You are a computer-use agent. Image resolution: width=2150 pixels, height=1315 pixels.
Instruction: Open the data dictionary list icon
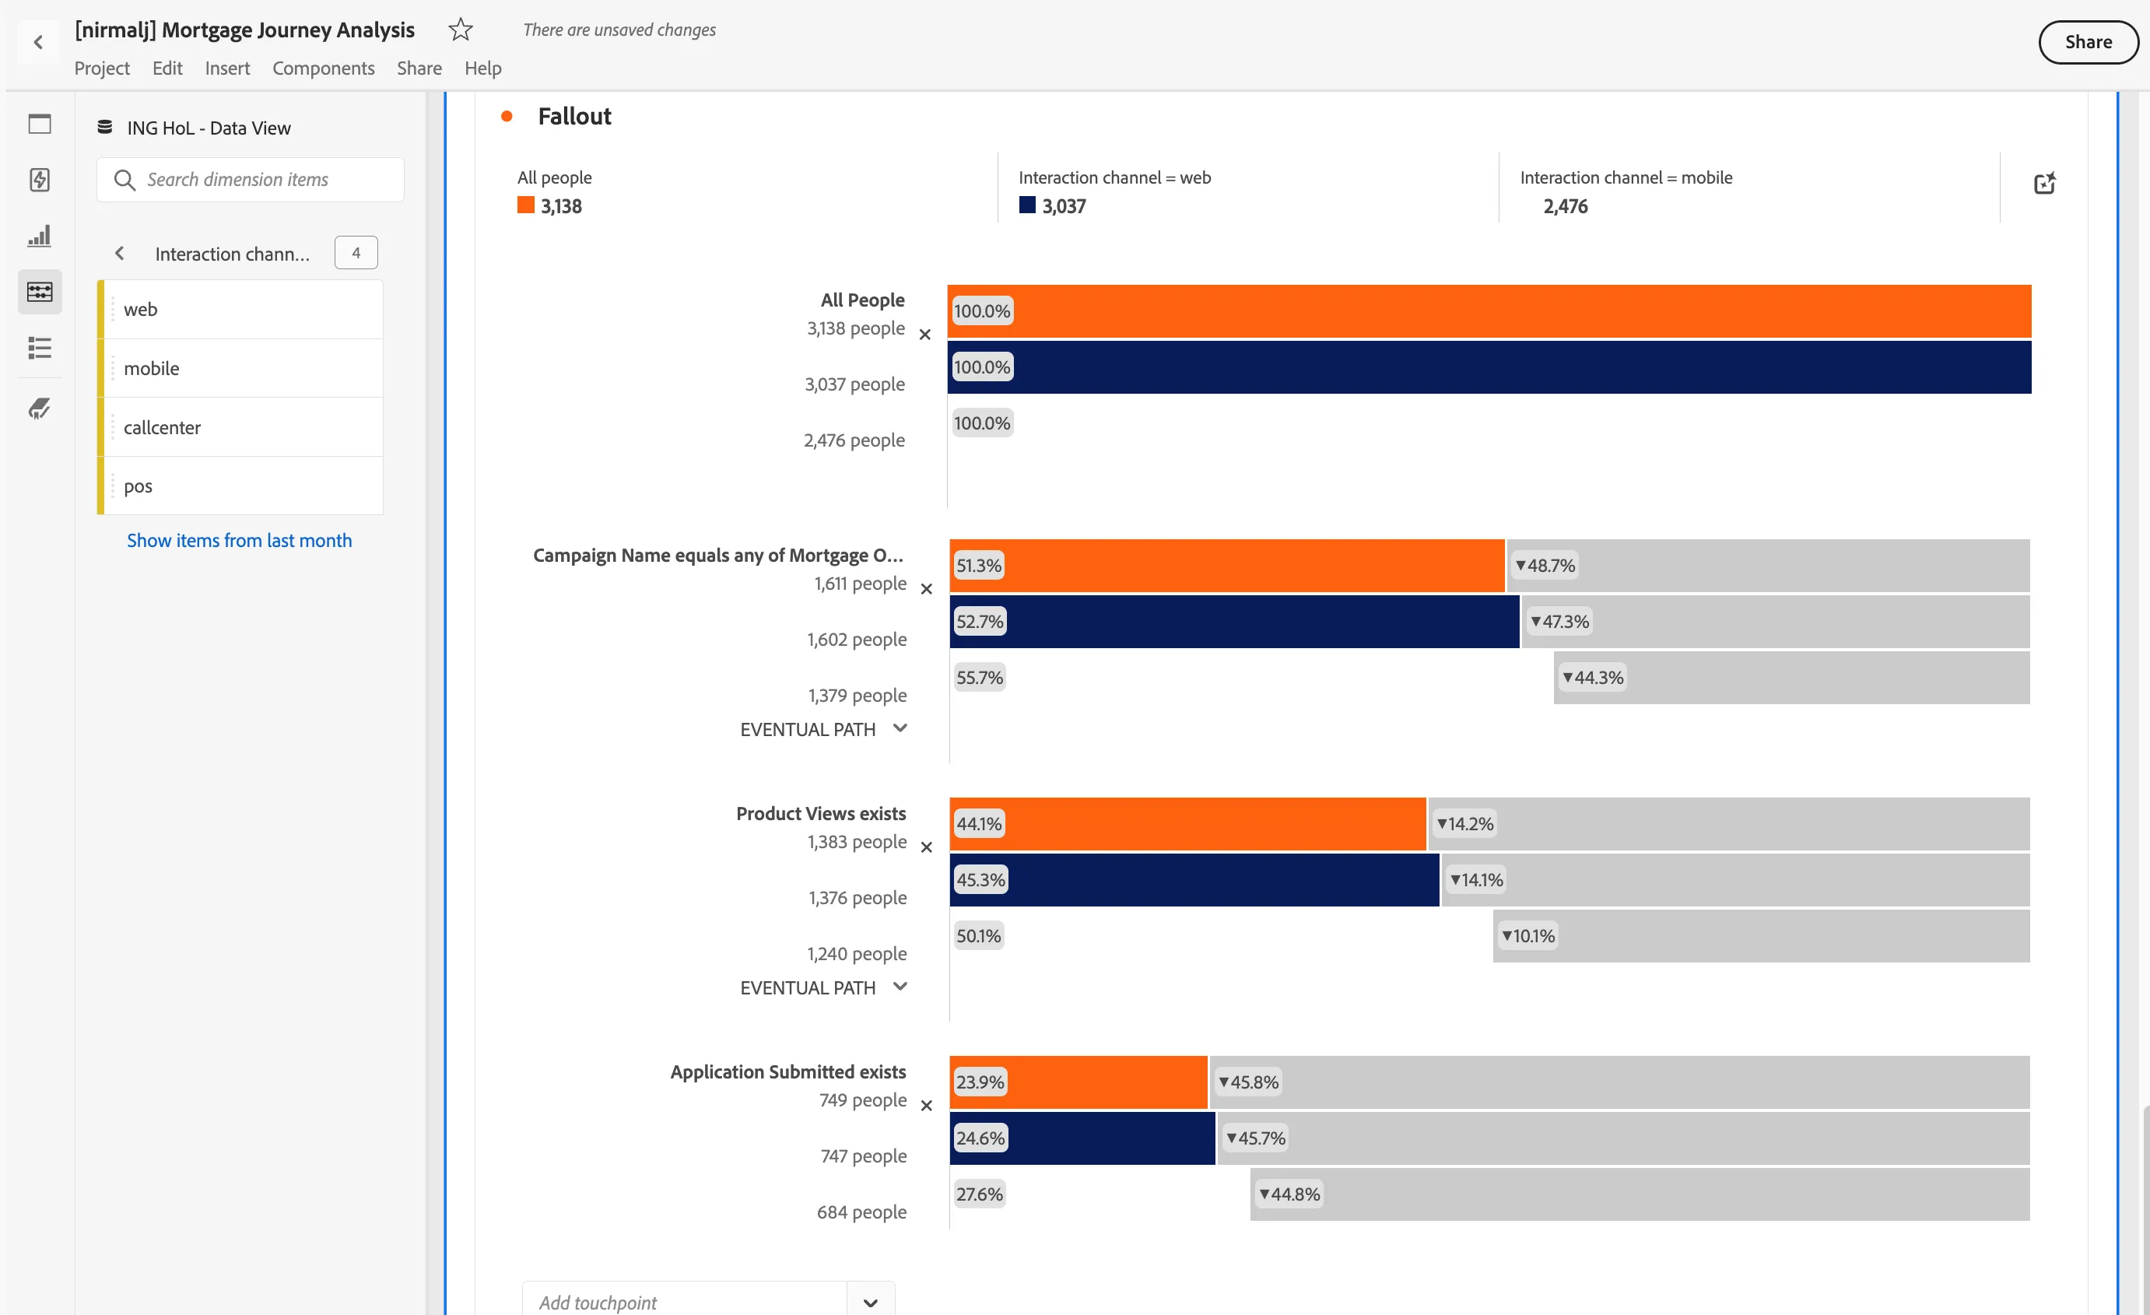(39, 348)
